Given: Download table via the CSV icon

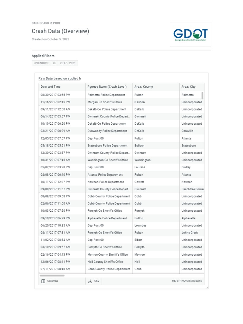Looking at the screenshot, I should 90,281.
